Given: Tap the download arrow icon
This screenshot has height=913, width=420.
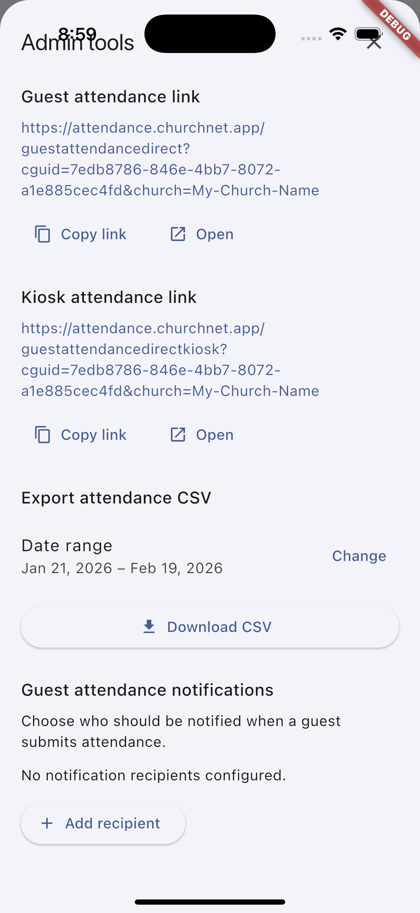Looking at the screenshot, I should (x=149, y=627).
